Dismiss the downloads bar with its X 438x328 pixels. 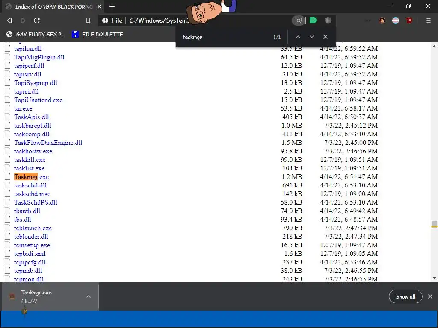[x=430, y=296]
